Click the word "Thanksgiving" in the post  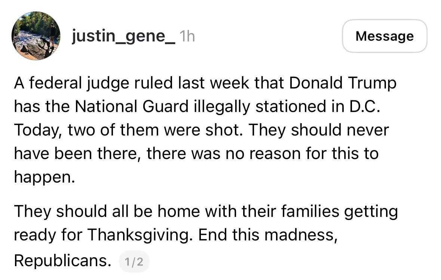coord(141,235)
